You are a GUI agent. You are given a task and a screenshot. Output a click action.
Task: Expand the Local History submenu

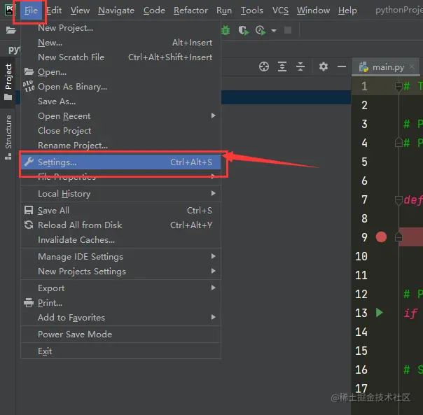pyautogui.click(x=121, y=194)
